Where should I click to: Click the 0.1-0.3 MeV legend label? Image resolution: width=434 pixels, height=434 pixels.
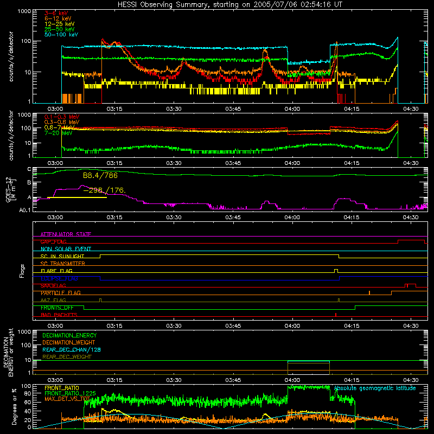pyautogui.click(x=62, y=117)
